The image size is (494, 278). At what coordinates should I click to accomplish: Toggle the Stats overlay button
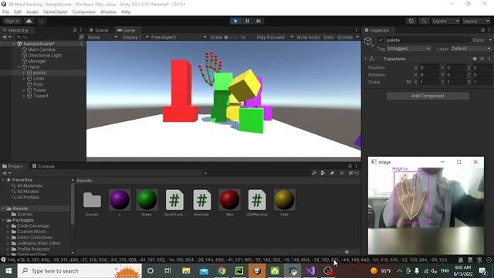pos(328,37)
